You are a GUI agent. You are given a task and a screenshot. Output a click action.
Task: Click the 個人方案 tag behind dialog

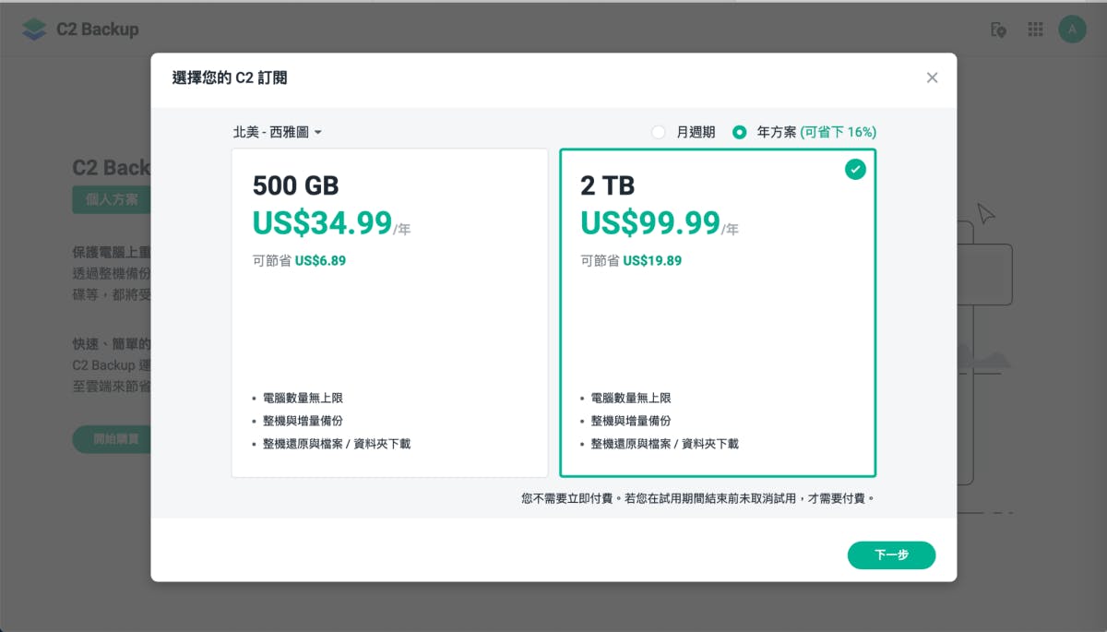click(111, 199)
